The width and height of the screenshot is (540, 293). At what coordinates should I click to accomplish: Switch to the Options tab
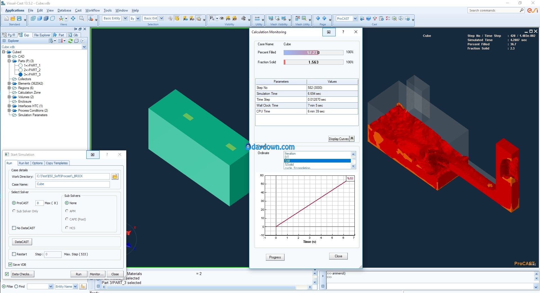pyautogui.click(x=37, y=163)
